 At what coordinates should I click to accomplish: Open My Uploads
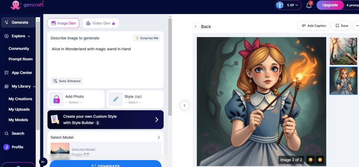tap(19, 109)
